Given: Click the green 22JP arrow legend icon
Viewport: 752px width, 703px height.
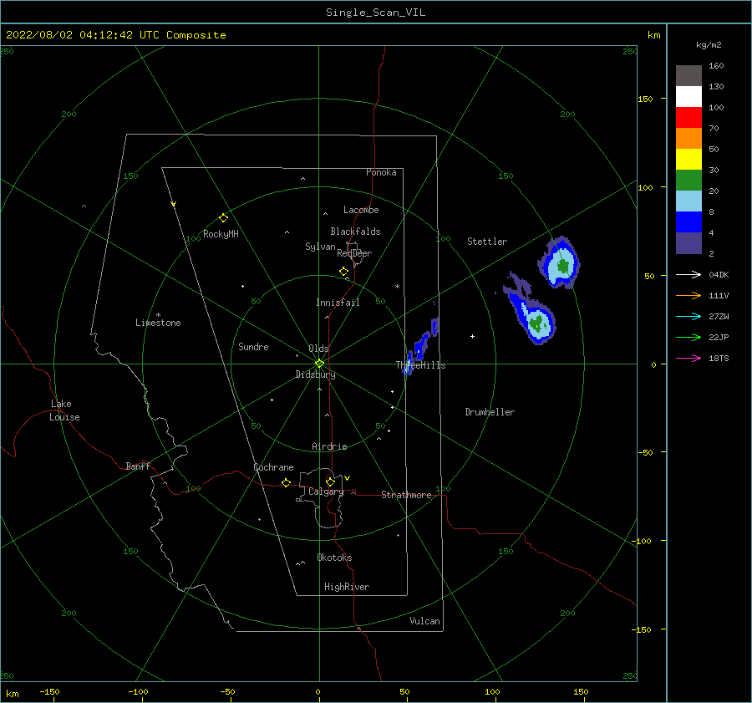Looking at the screenshot, I should [688, 338].
